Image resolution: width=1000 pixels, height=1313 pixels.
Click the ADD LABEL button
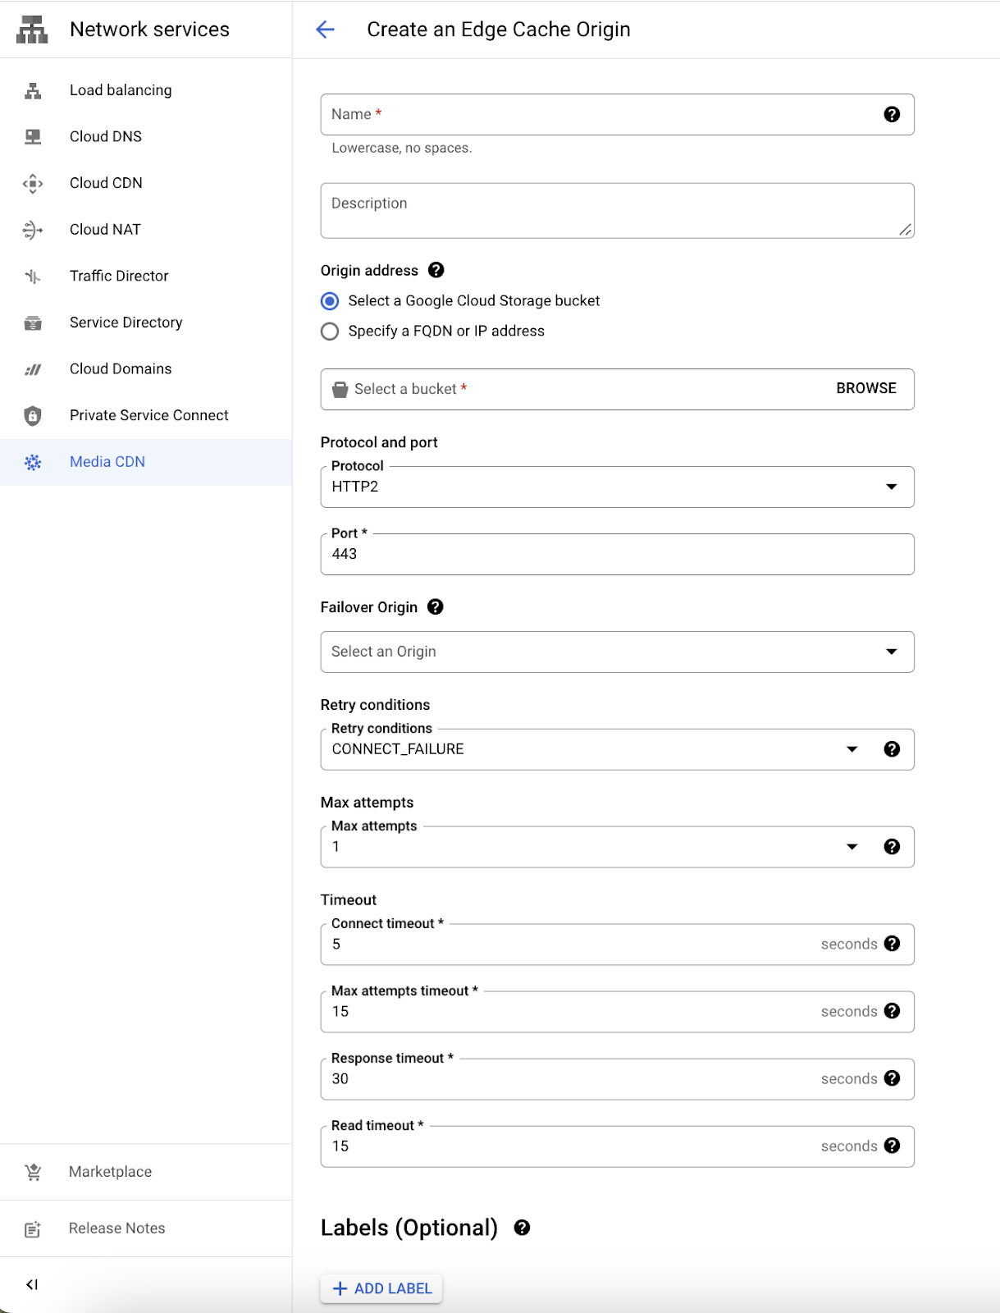coord(381,1288)
